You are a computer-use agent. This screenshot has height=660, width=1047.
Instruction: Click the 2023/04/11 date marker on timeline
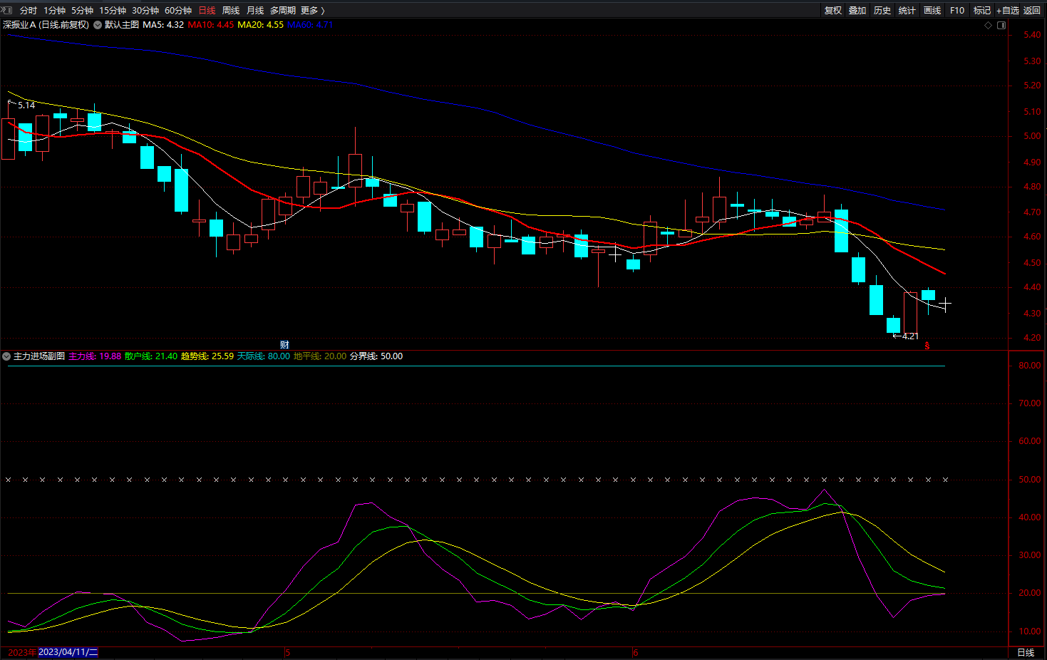[x=68, y=652]
